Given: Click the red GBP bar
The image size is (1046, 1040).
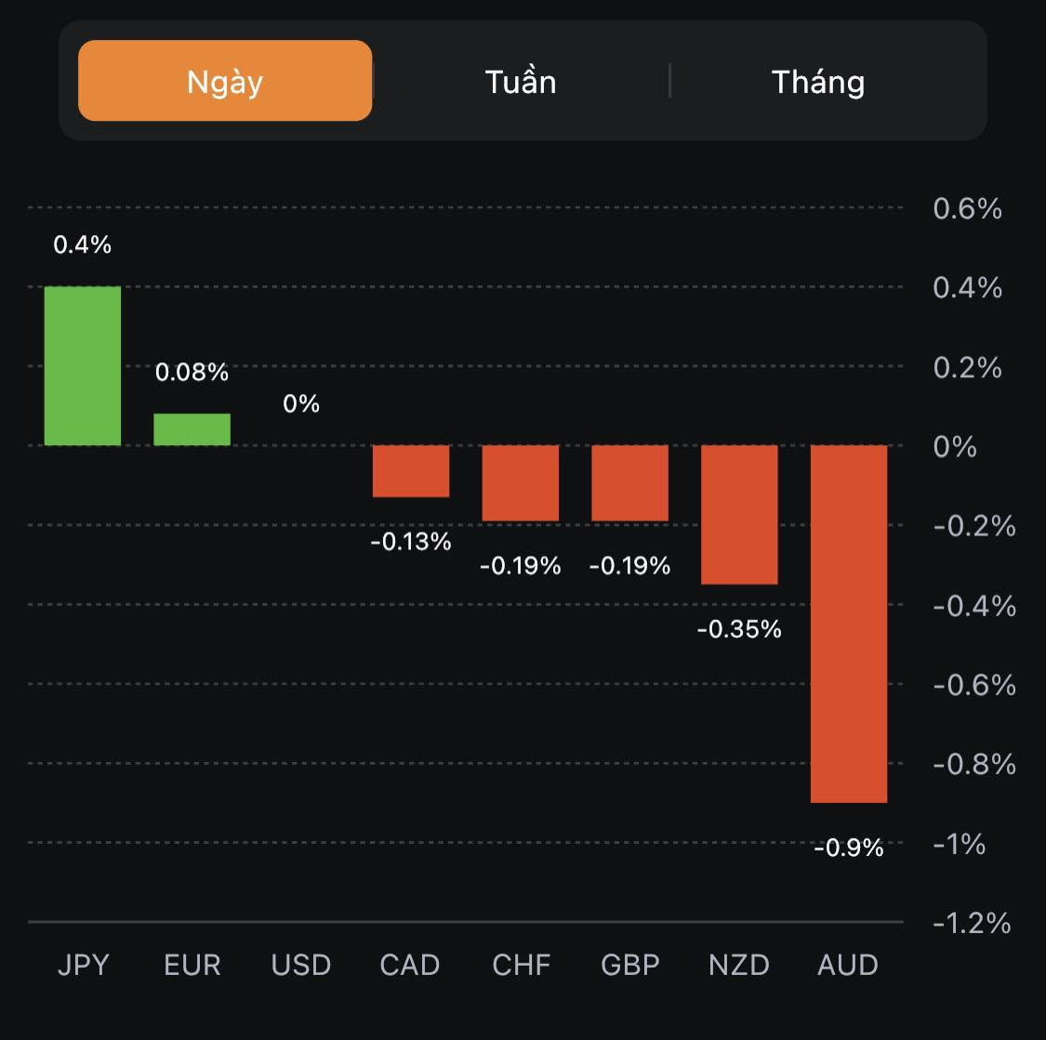Looking at the screenshot, I should coord(630,482).
